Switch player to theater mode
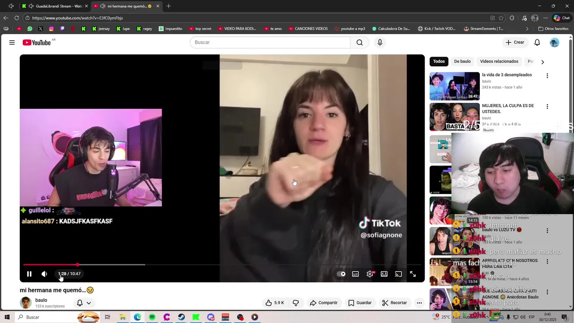The height and width of the screenshot is (323, 574). 384,274
